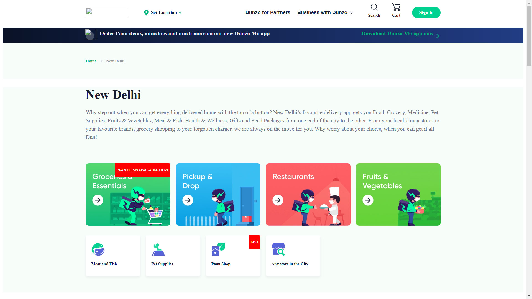
Task: Open the Search icon in header
Action: point(374,7)
